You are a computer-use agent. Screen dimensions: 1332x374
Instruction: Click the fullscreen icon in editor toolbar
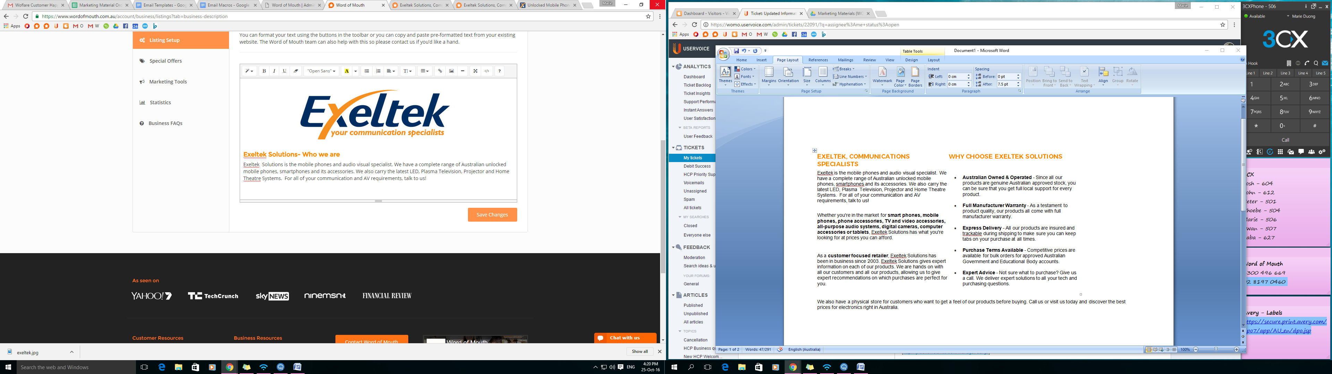click(475, 71)
